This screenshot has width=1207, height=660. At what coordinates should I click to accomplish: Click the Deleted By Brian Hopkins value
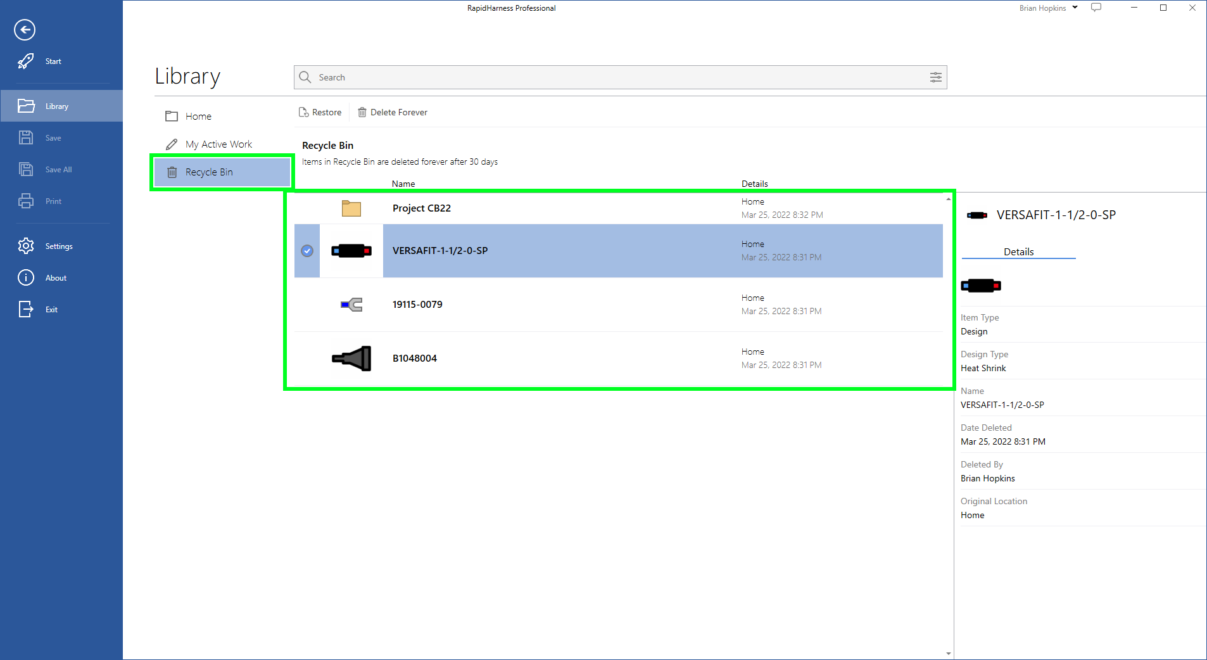pos(988,478)
